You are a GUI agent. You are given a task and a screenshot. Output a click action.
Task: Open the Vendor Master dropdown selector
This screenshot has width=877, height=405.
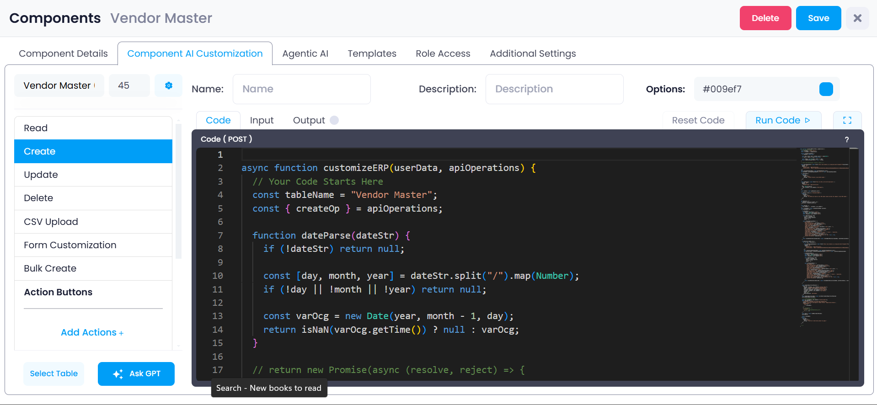[59, 85]
